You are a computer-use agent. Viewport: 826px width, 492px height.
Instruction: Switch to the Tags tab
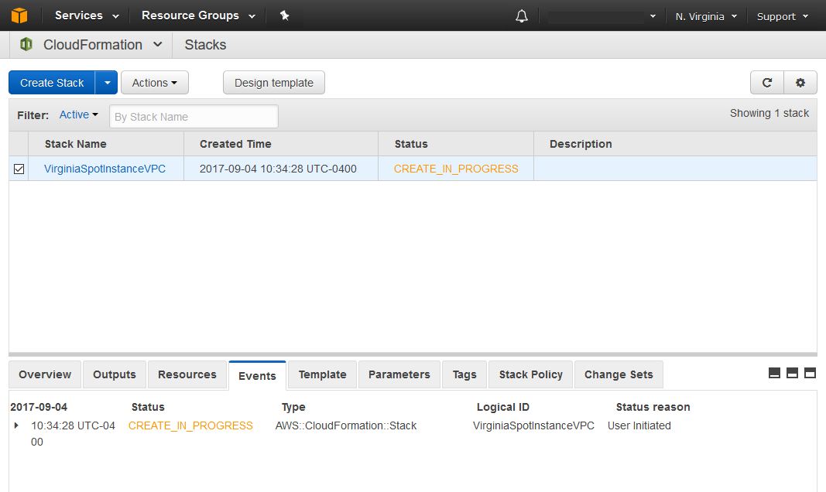[x=464, y=374]
